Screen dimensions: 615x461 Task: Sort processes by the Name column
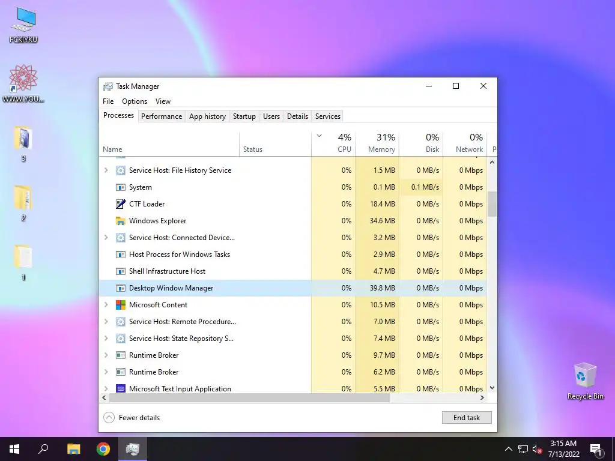pyautogui.click(x=169, y=144)
